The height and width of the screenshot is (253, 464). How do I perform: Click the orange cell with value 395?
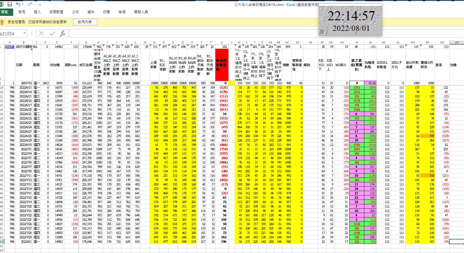(427, 136)
